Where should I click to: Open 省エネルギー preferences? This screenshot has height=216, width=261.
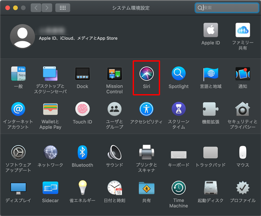click(83, 188)
